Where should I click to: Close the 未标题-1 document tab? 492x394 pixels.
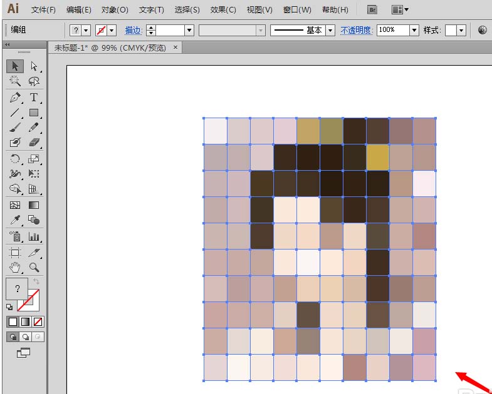click(x=175, y=48)
